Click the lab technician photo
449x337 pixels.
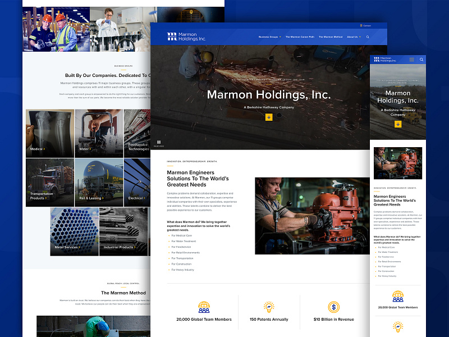[x=123, y=29]
